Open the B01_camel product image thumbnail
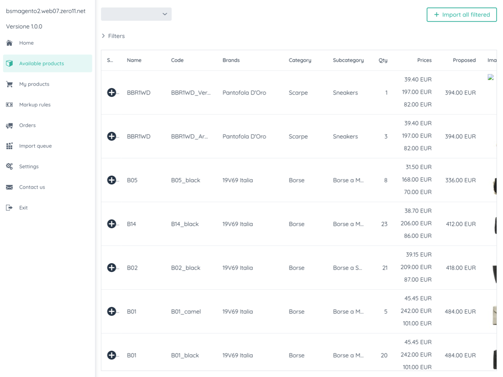 (x=494, y=315)
